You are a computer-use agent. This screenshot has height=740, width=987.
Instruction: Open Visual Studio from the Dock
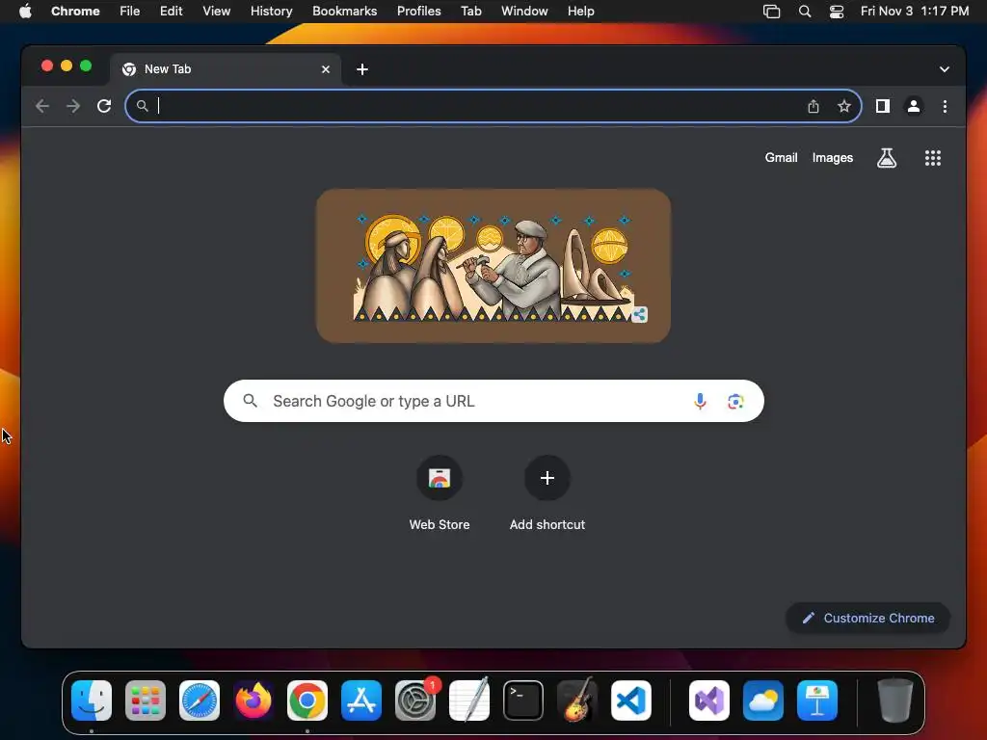click(709, 700)
